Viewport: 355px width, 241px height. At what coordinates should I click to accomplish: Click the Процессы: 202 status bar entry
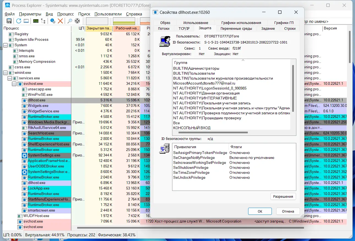pos(81,235)
